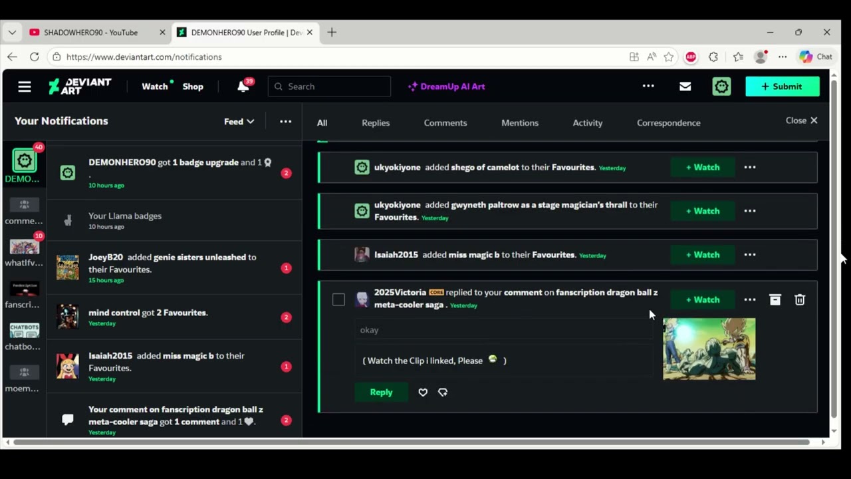Tick the checkbox for 2025Victoria reply

[338, 300]
